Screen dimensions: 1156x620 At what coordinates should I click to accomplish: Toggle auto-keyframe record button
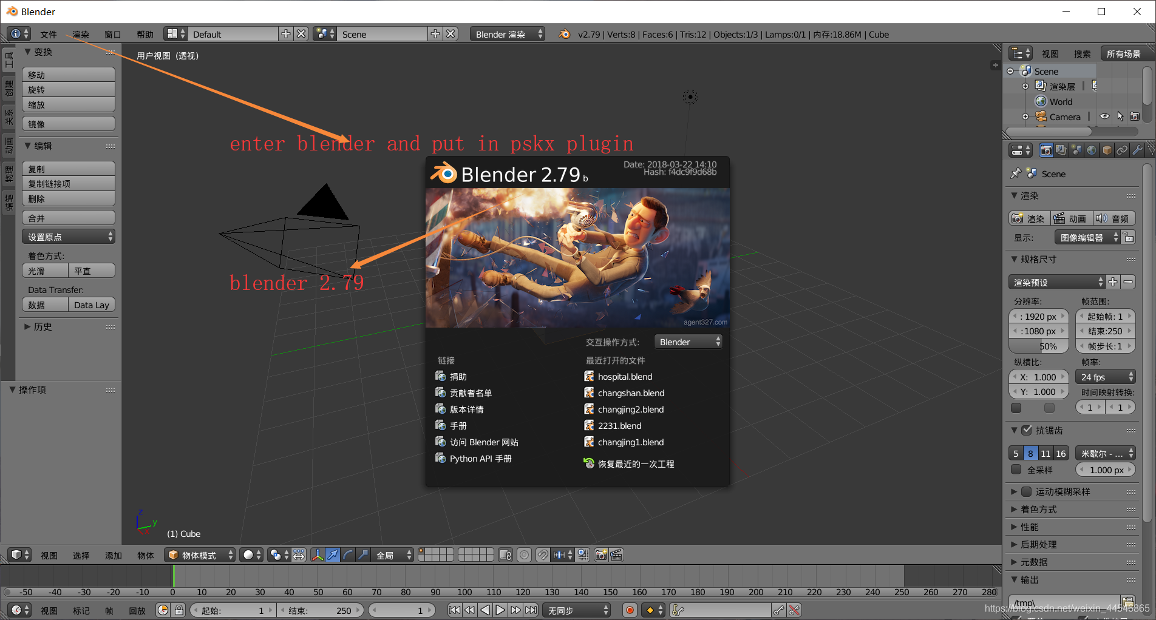click(x=630, y=610)
